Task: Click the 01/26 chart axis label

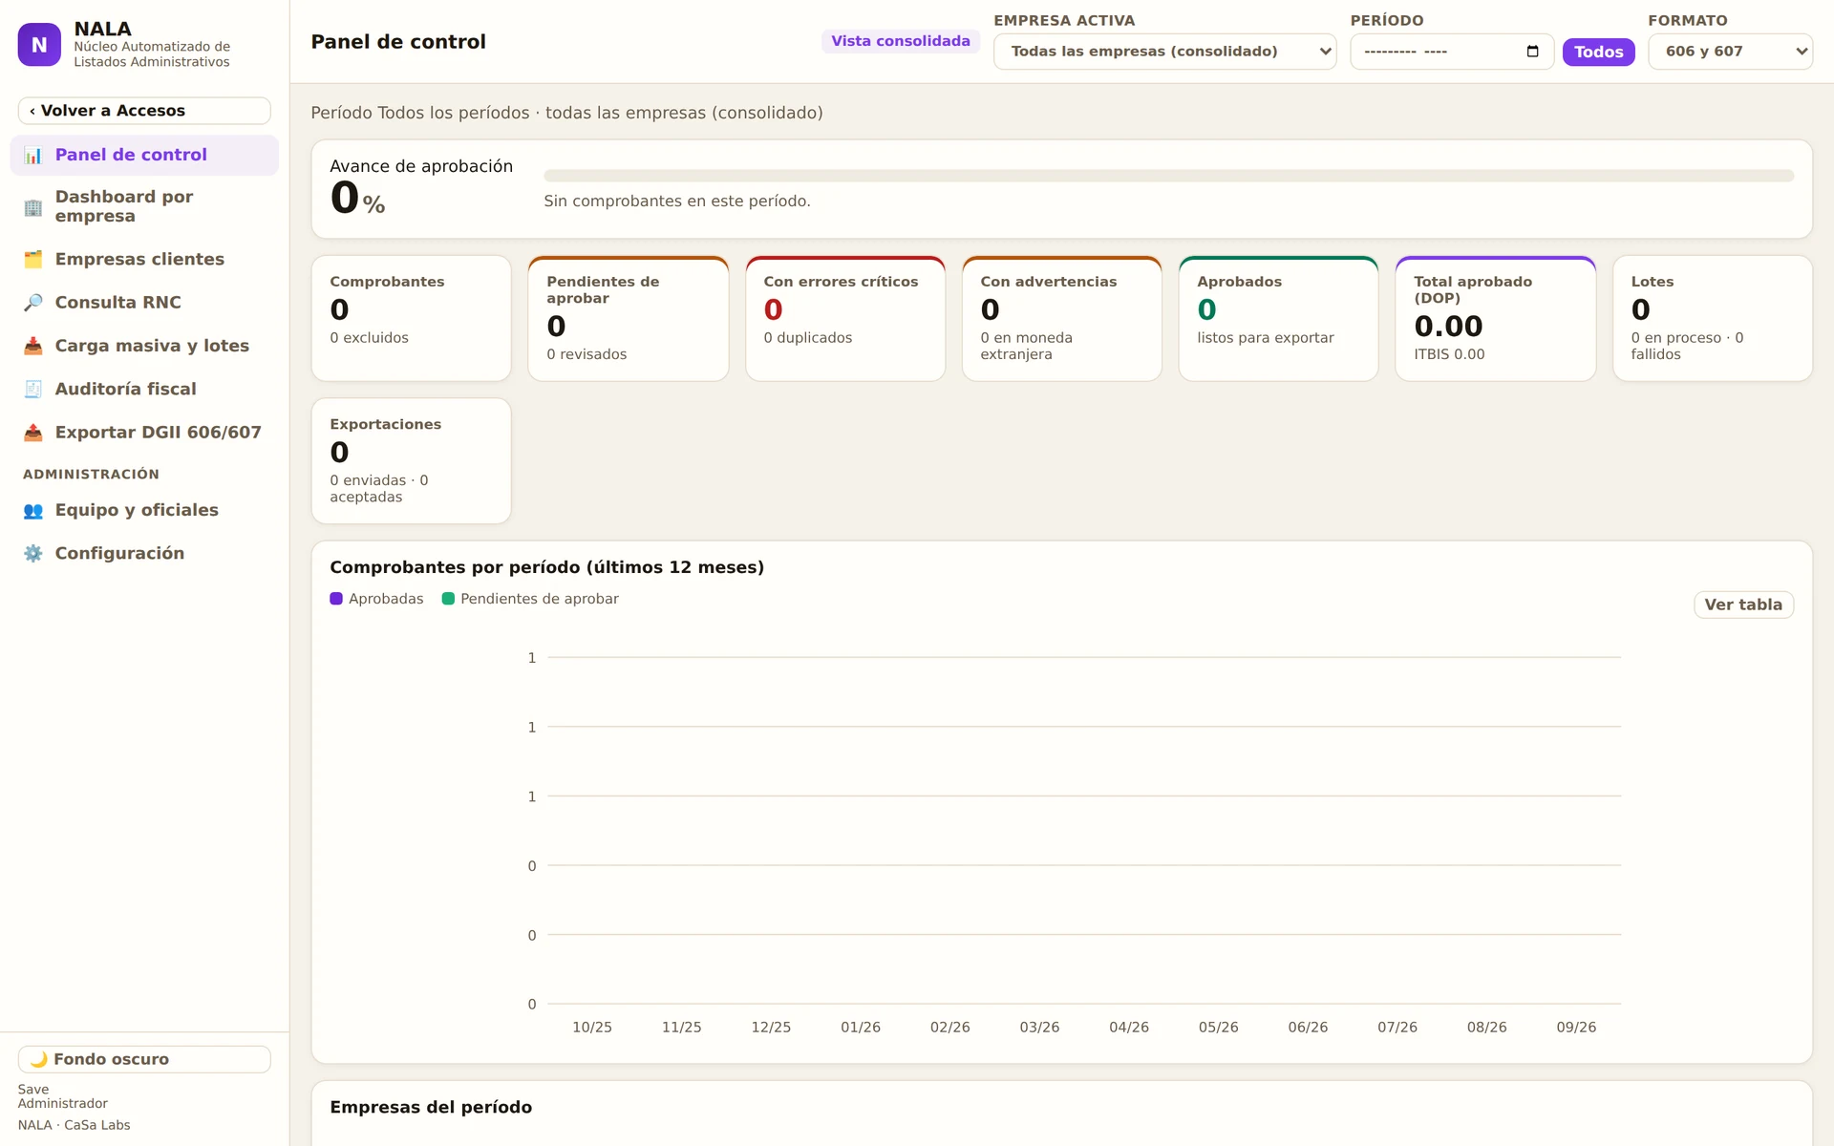Action: click(860, 1028)
